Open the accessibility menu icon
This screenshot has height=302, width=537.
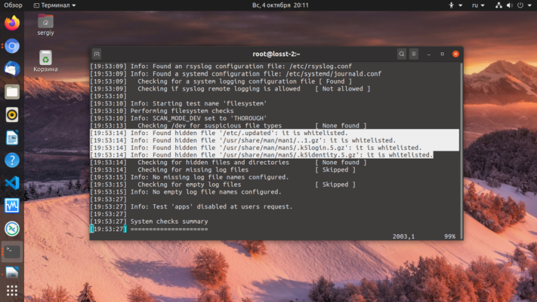click(x=451, y=5)
